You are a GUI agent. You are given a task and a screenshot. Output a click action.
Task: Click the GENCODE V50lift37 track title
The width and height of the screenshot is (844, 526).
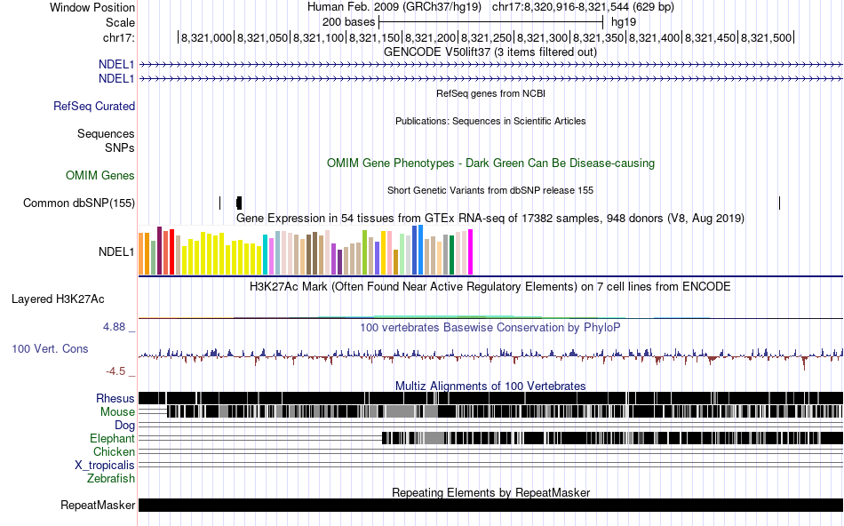(490, 52)
